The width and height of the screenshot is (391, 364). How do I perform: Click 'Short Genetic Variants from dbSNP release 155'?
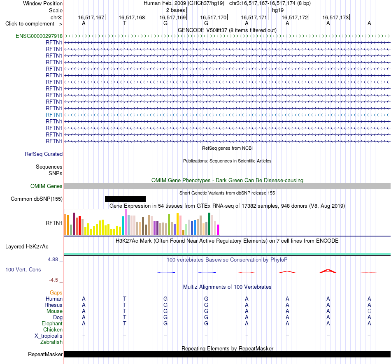(x=227, y=193)
